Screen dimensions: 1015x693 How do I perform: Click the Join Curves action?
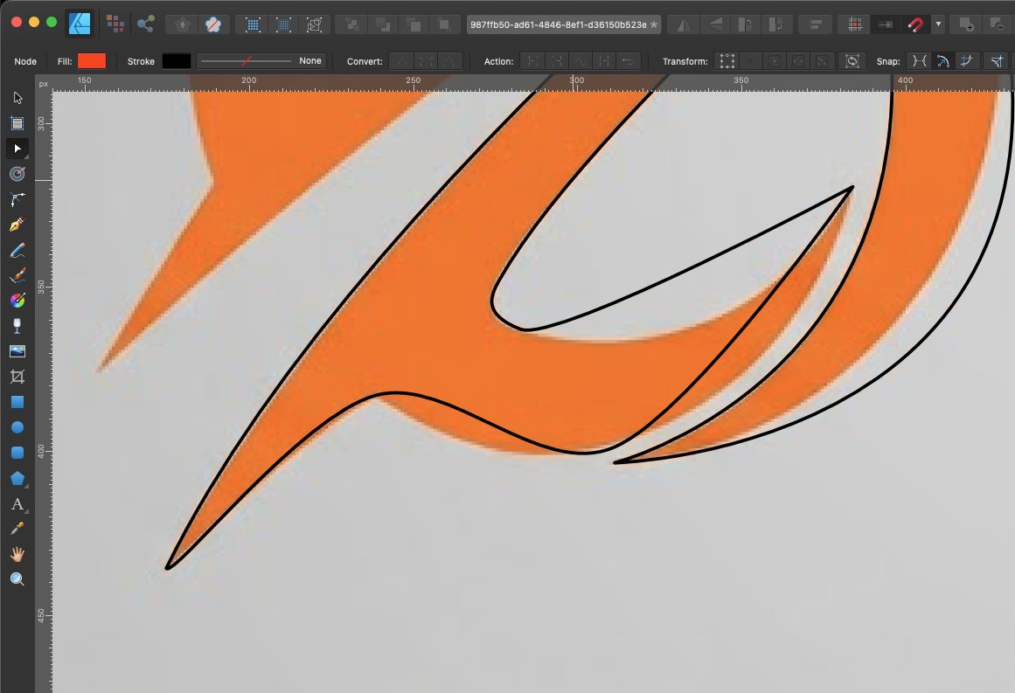604,61
